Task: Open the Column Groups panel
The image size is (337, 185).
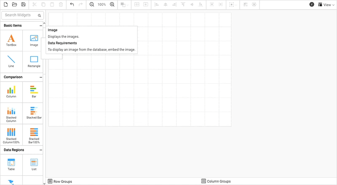Action: (x=216, y=181)
